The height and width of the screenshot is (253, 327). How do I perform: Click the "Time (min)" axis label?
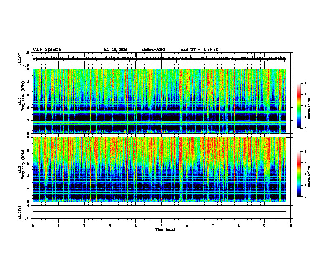165,229
